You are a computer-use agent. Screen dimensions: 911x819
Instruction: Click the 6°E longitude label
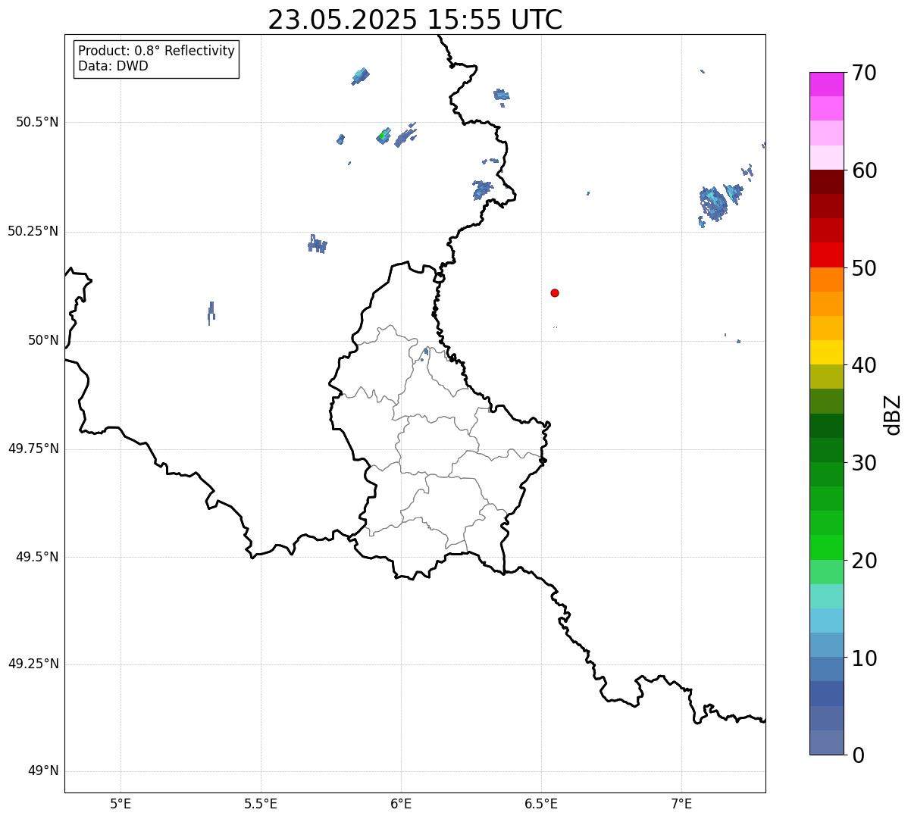pyautogui.click(x=401, y=804)
